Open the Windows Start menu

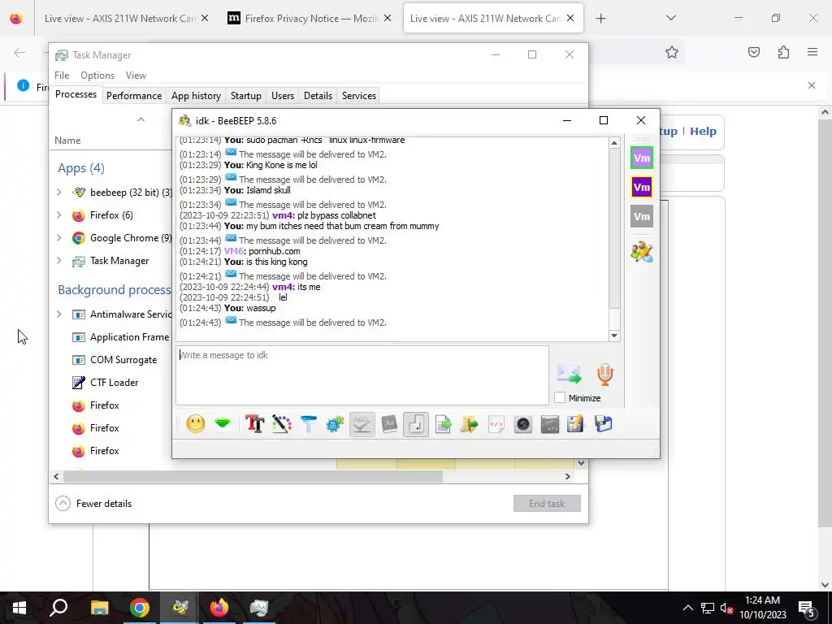(x=19, y=608)
